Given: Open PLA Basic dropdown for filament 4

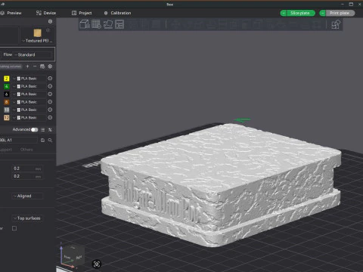Looking at the screenshot, I should coord(29,86).
